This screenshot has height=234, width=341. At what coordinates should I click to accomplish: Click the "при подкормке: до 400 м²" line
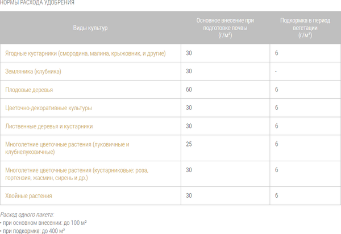coord(33,231)
